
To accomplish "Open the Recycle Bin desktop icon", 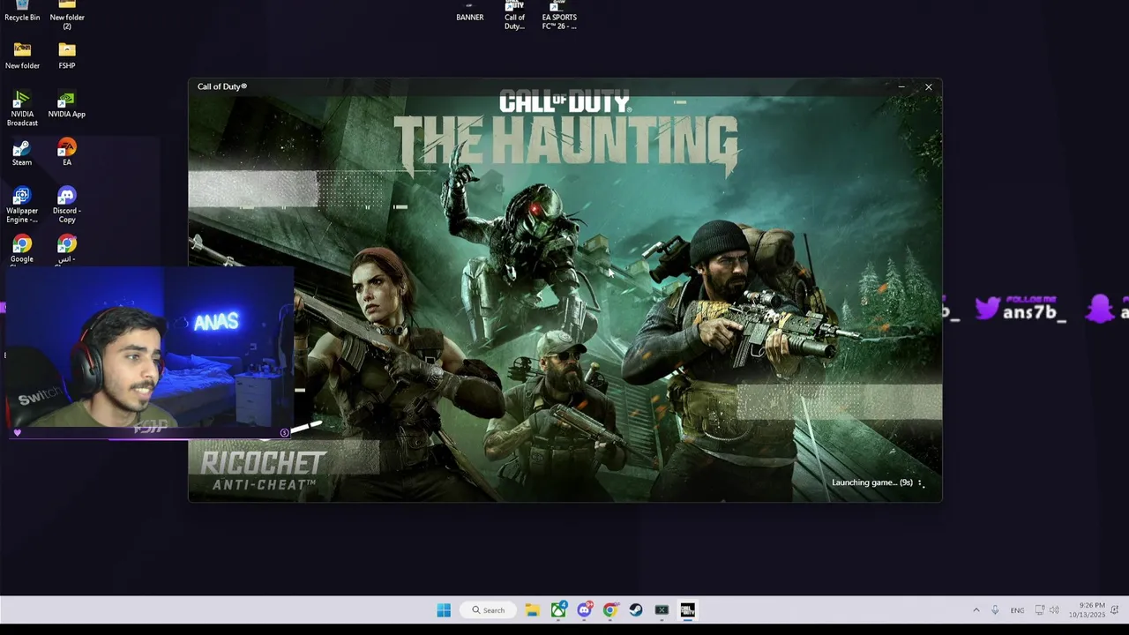I will click(x=22, y=11).
